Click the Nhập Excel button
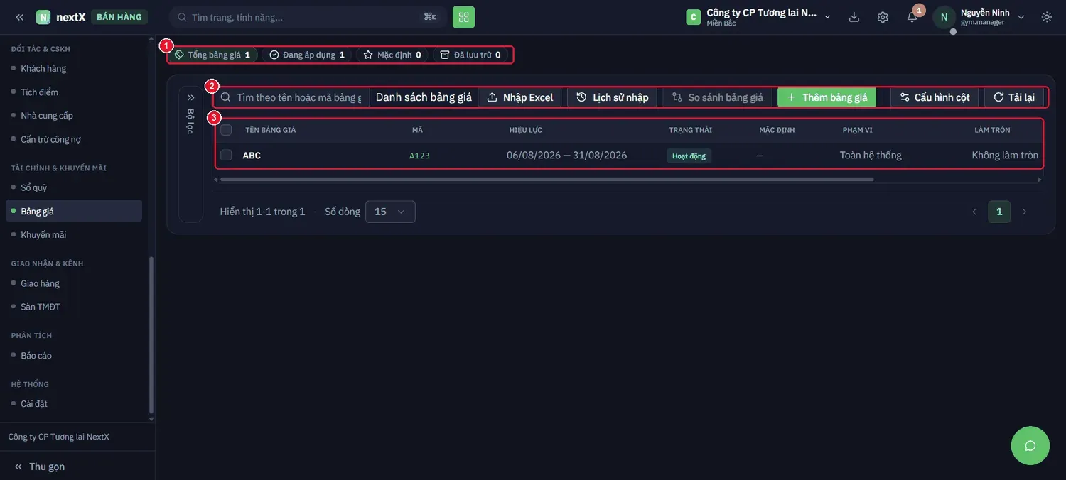The height and width of the screenshot is (480, 1066). (x=519, y=97)
